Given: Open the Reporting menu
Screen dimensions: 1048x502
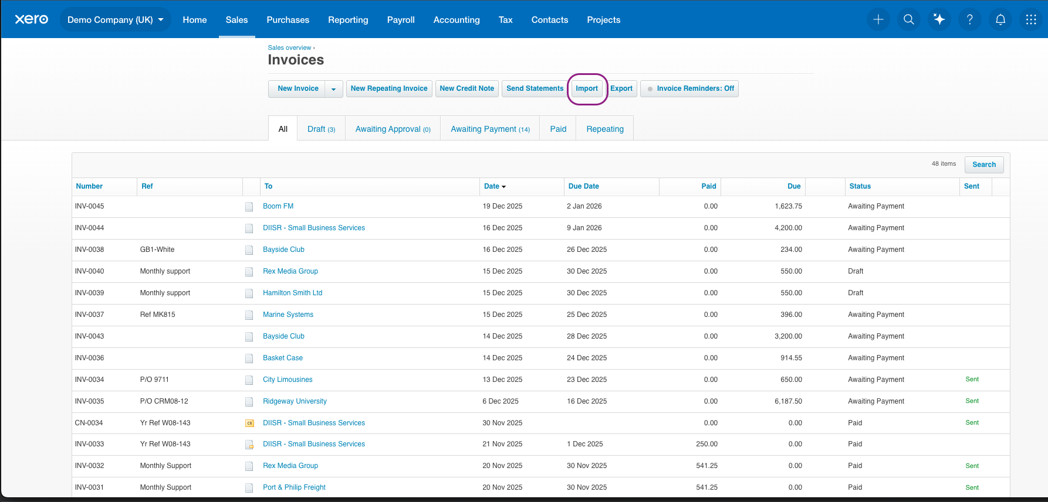Looking at the screenshot, I should 349,19.
